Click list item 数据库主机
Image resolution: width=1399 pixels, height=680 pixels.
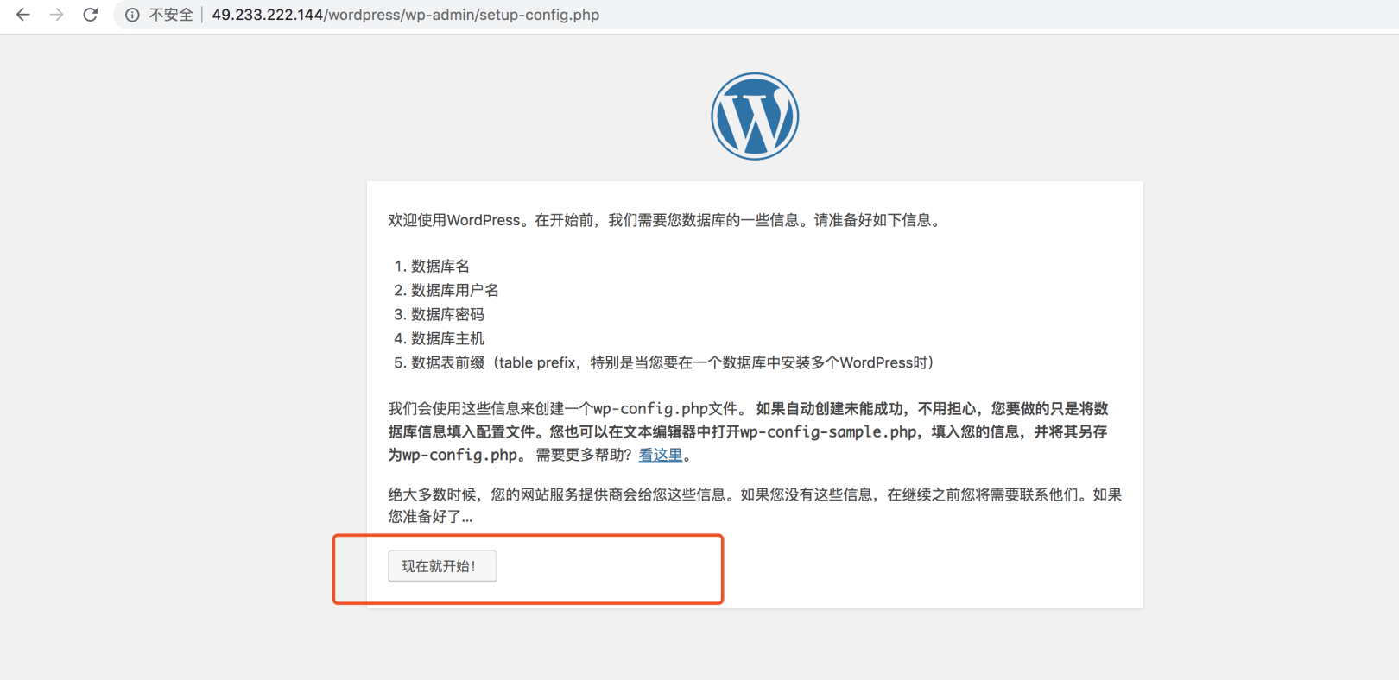click(447, 338)
